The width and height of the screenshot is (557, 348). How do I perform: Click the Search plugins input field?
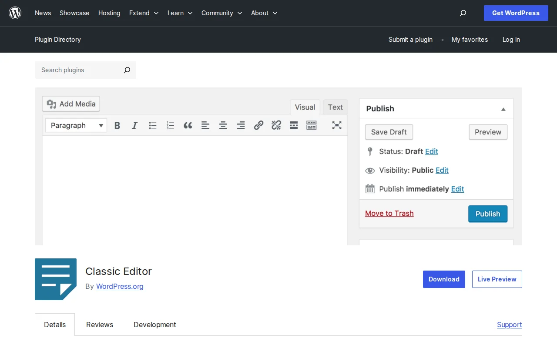tap(78, 70)
